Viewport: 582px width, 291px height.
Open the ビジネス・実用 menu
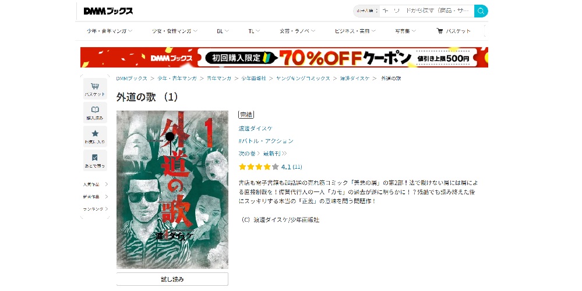[355, 31]
